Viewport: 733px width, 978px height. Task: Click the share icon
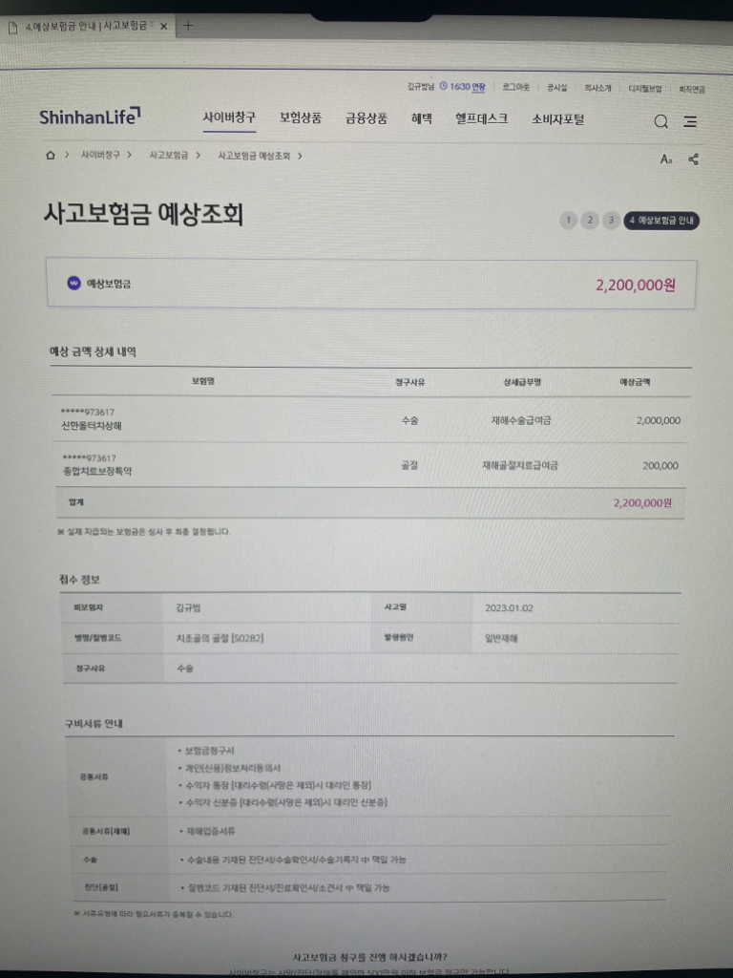[694, 159]
